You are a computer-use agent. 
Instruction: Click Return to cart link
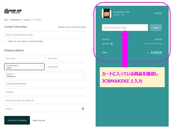coord(39,120)
